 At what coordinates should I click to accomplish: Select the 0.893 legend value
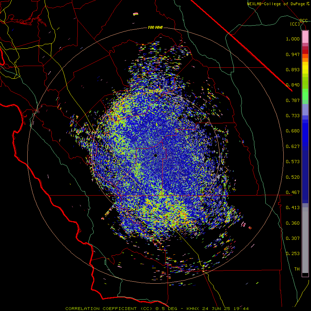coord(293,69)
